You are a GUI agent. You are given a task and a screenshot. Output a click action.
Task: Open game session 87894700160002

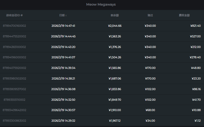(x=14, y=26)
